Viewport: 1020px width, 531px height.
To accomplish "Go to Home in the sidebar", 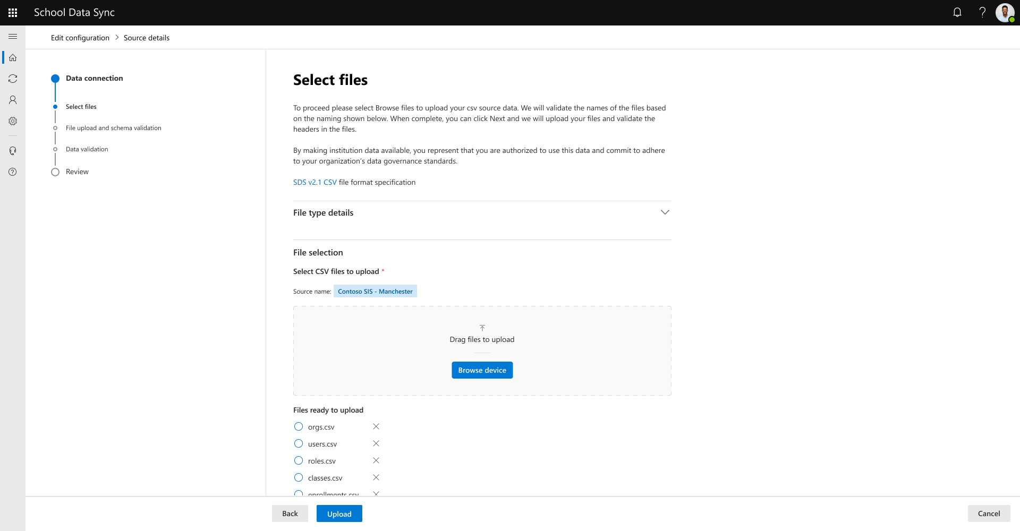I will pos(13,57).
